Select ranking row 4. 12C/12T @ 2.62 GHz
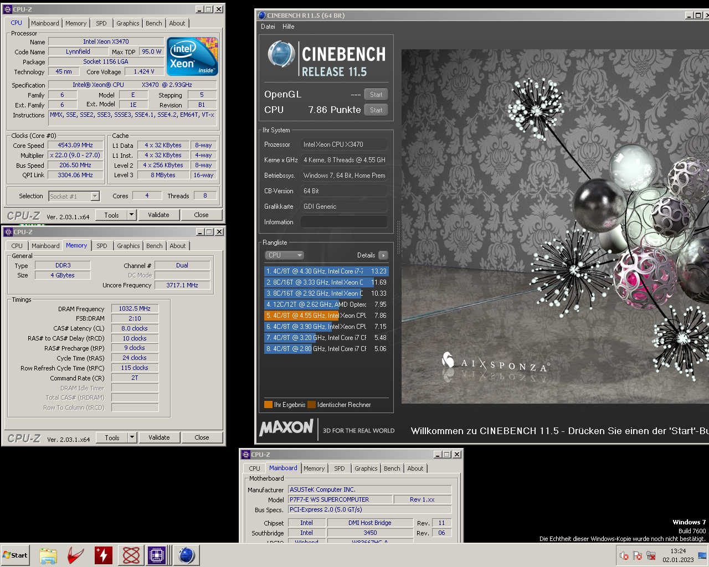709x567 pixels. (x=326, y=305)
